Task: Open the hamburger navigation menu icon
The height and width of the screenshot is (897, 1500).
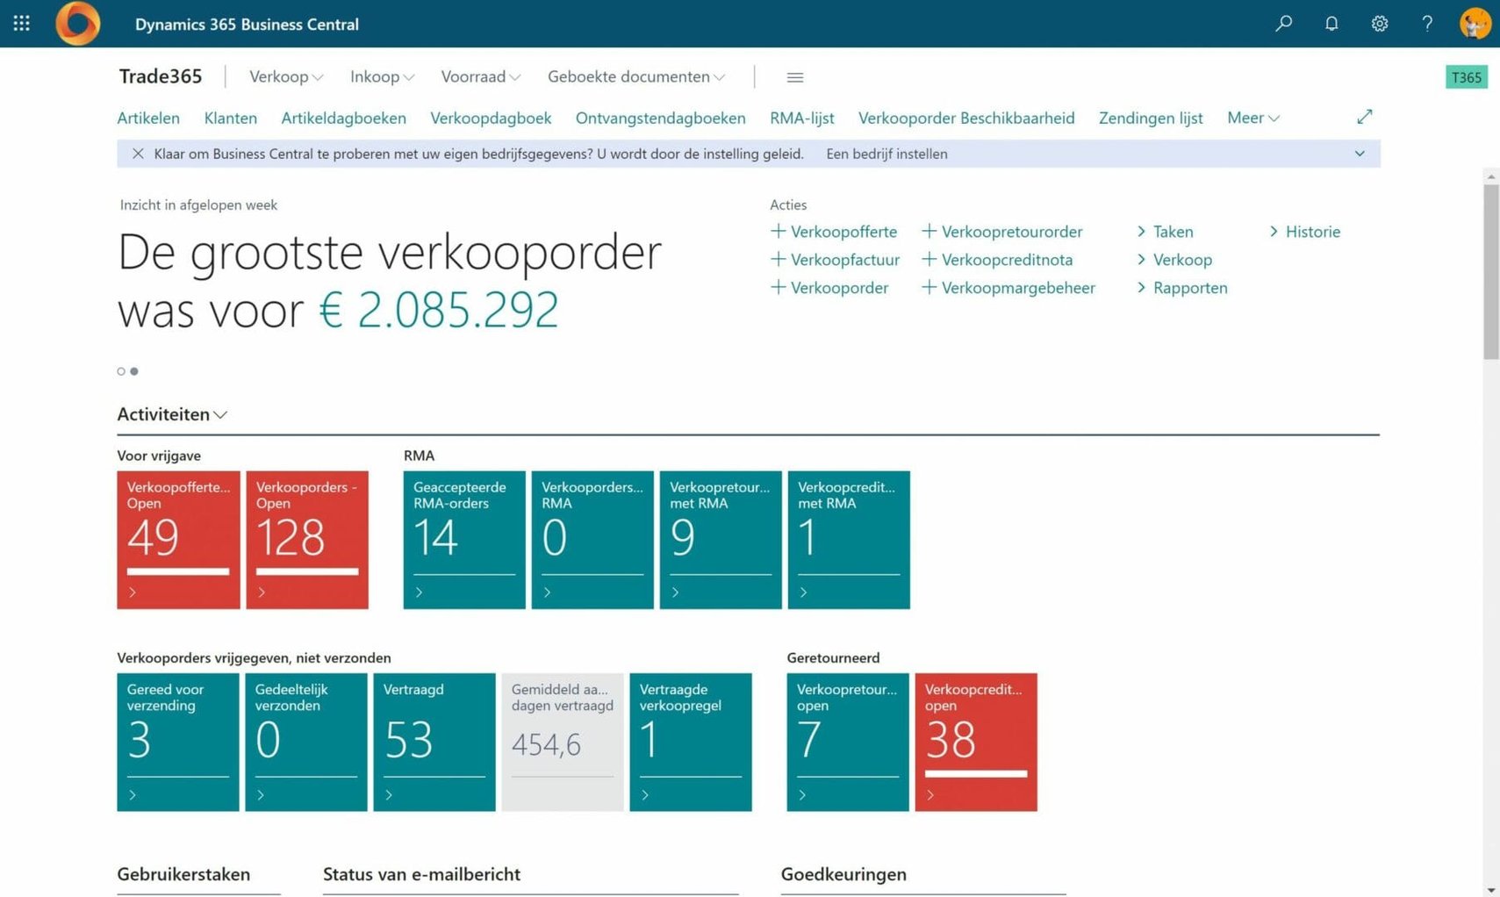Action: [795, 77]
